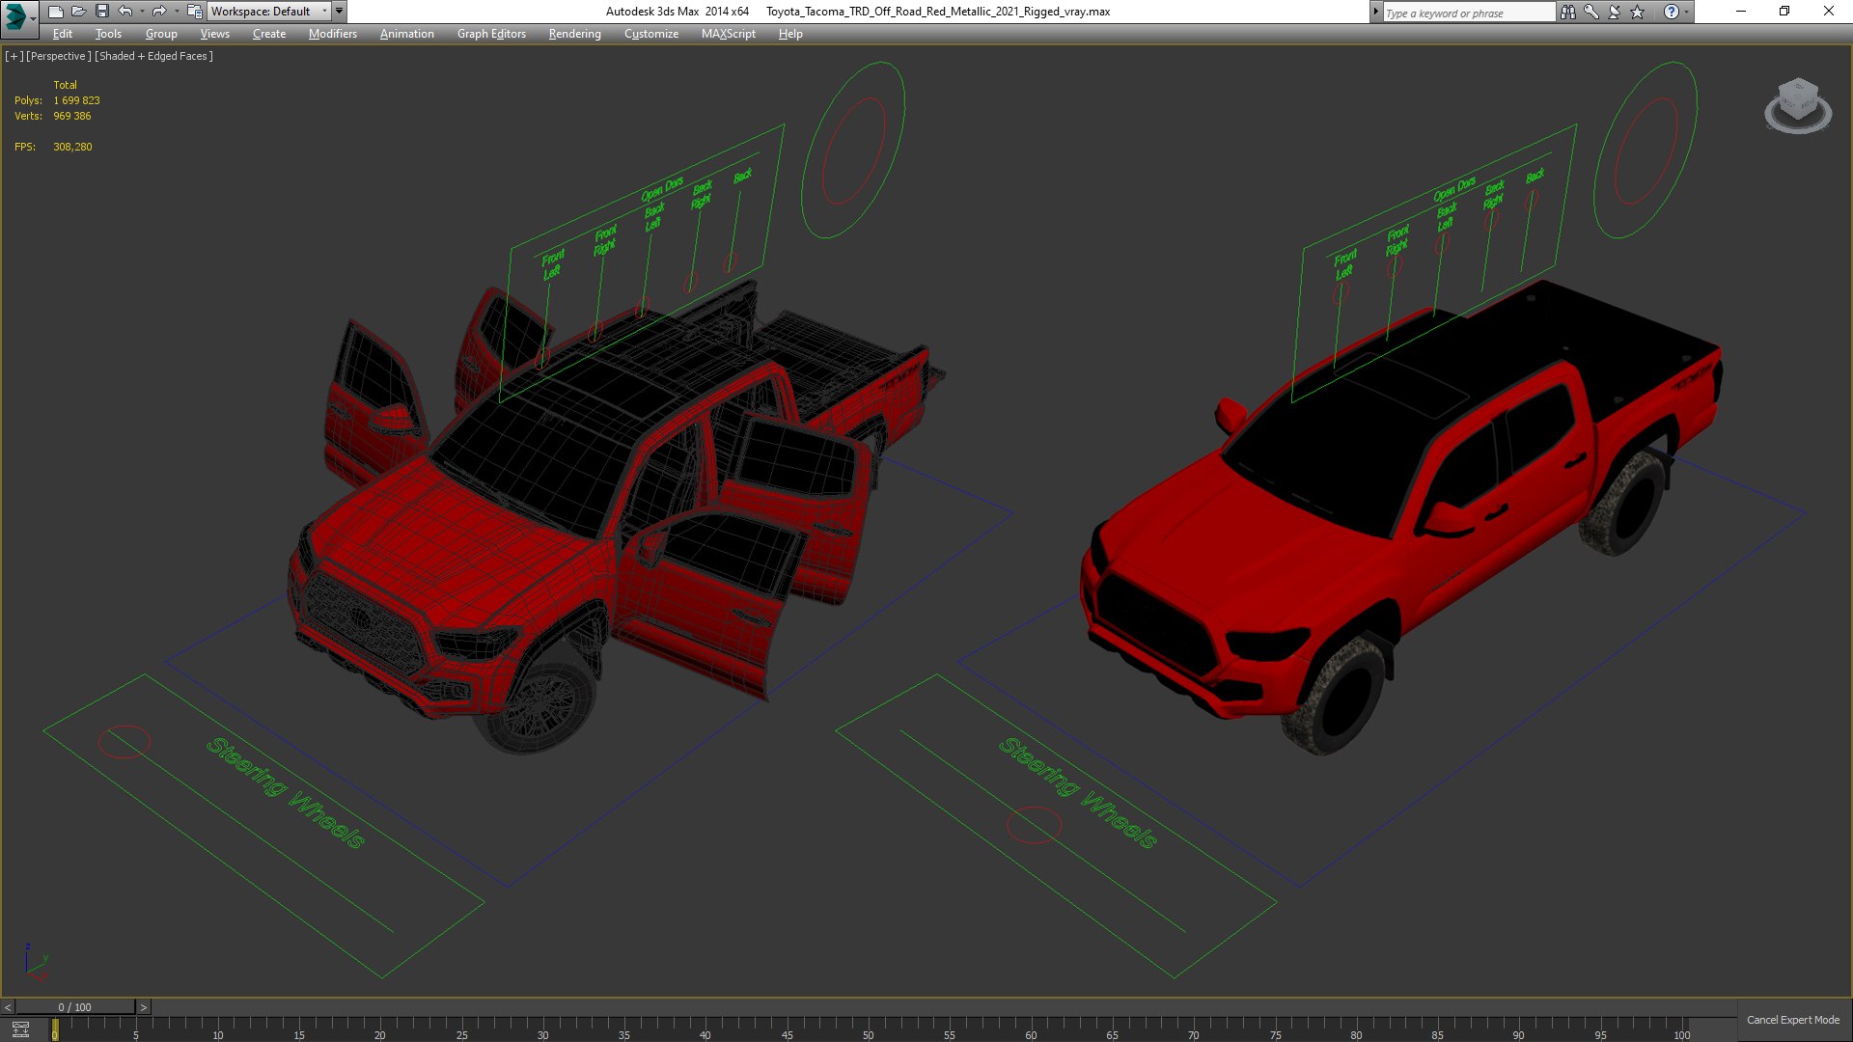The width and height of the screenshot is (1853, 1042).
Task: Open the Animation menu
Action: (406, 34)
